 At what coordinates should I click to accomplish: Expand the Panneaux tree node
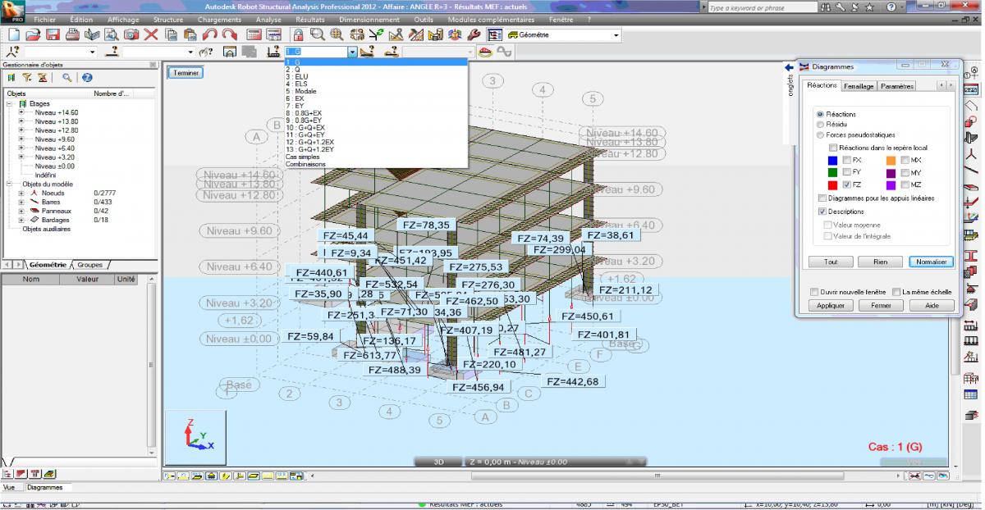coord(21,211)
